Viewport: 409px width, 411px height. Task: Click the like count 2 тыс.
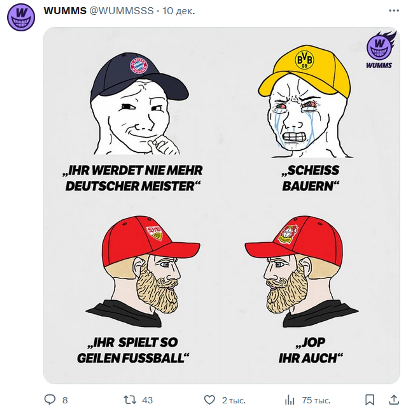pyautogui.click(x=234, y=400)
